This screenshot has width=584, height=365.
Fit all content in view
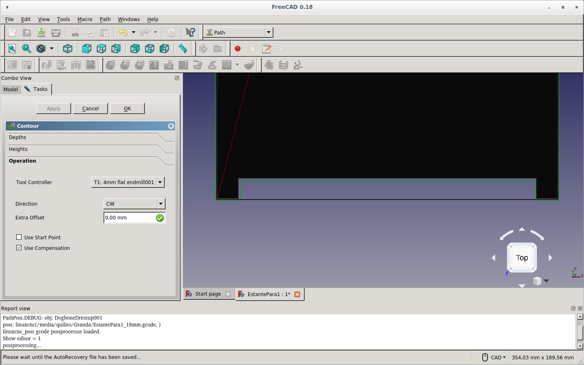point(12,49)
